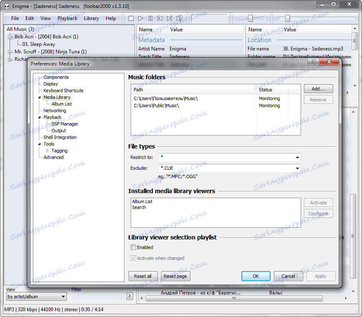Click the Apply button
Screen dimensions: 362x317
tap(321, 276)
